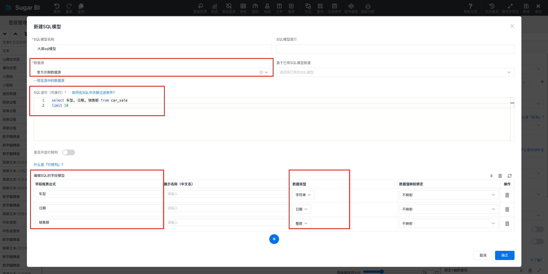This screenshot has width=548, height=274.
Task: Click the 预览选中的数据源 link
Action: point(49,81)
